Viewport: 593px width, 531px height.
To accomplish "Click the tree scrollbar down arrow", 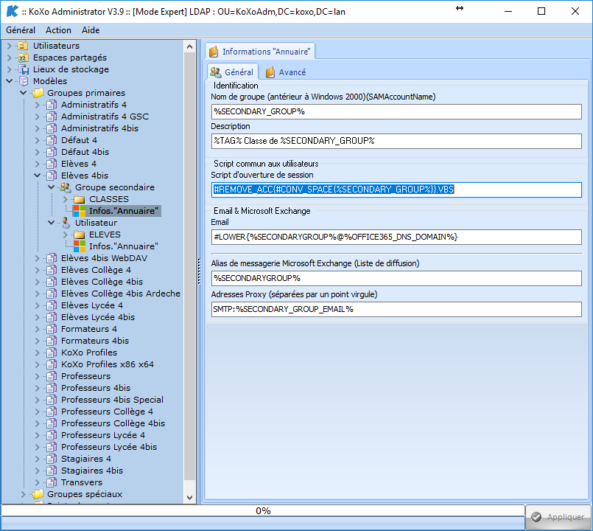I will (190, 498).
